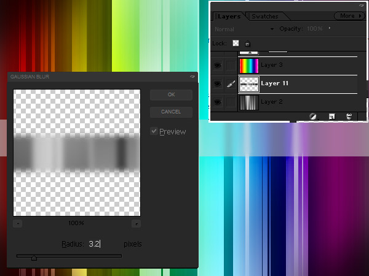Delete layer trash icon
The height and width of the screenshot is (276, 369).
pos(349,116)
